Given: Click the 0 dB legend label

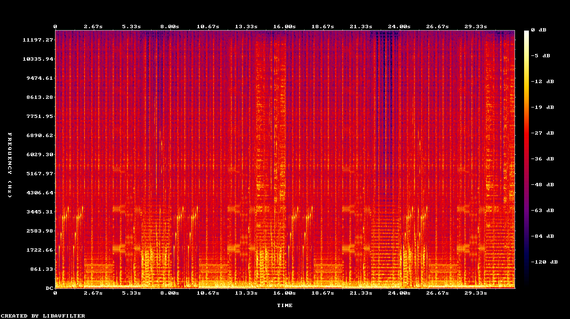Looking at the screenshot, I should point(538,30).
